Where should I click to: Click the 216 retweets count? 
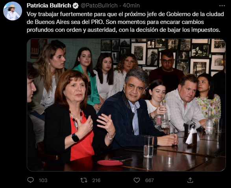[x=96, y=181]
